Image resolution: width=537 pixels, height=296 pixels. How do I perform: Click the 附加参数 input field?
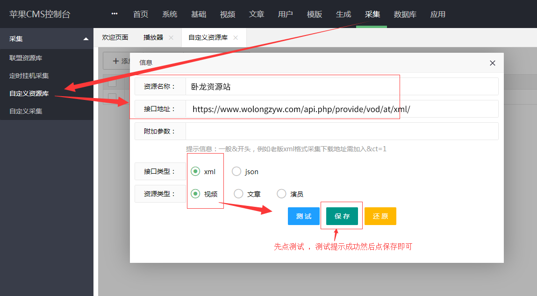pos(341,131)
